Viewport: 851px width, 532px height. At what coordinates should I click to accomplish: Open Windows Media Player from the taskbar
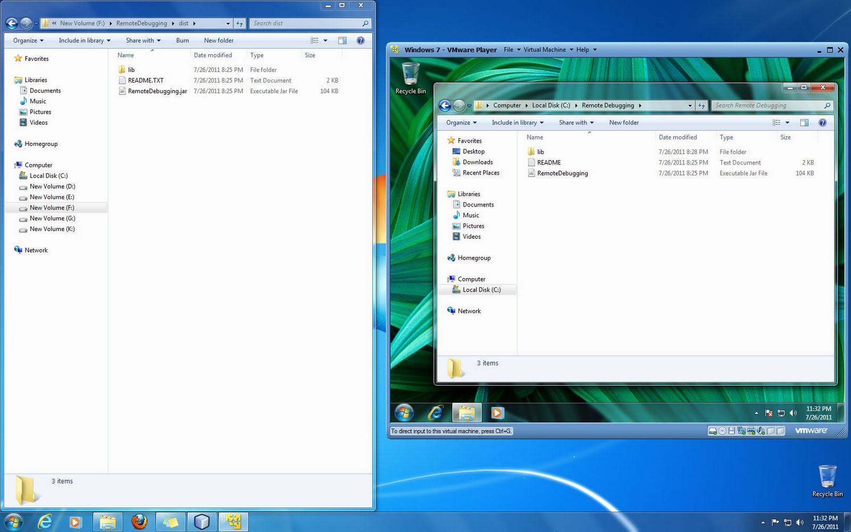tap(76, 521)
